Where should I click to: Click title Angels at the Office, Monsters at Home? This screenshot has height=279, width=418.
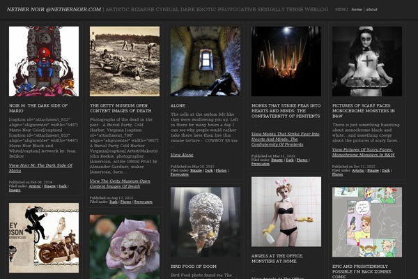tap(277, 259)
